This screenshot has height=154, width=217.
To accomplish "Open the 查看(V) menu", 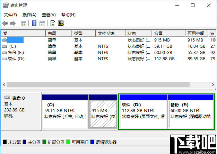I will pos(49,15).
